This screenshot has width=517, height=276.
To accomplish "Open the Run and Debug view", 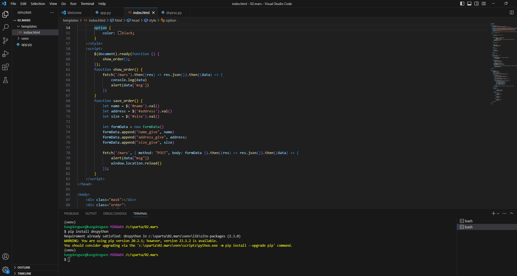I will [x=5, y=54].
